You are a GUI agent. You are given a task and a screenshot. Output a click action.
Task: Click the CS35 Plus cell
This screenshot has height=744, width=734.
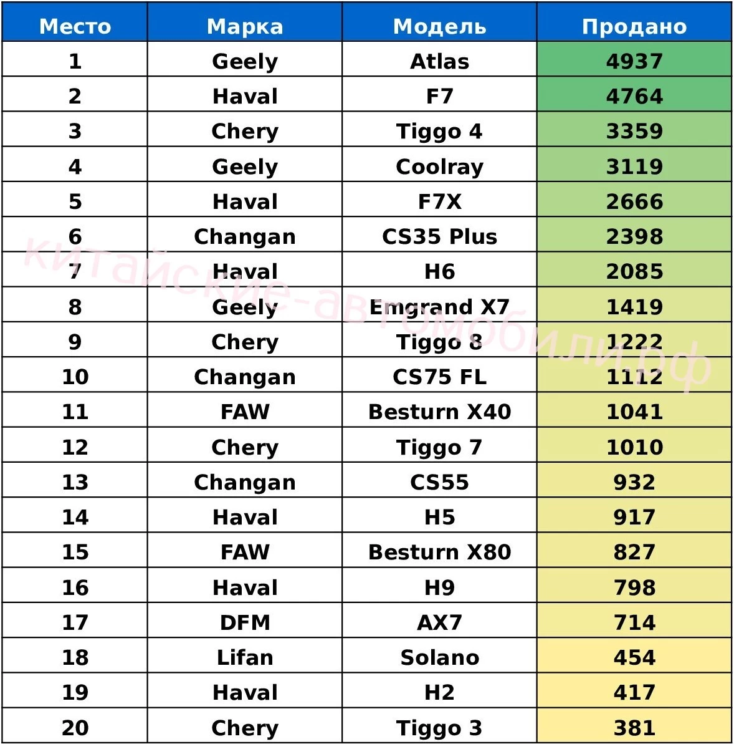pos(439,236)
